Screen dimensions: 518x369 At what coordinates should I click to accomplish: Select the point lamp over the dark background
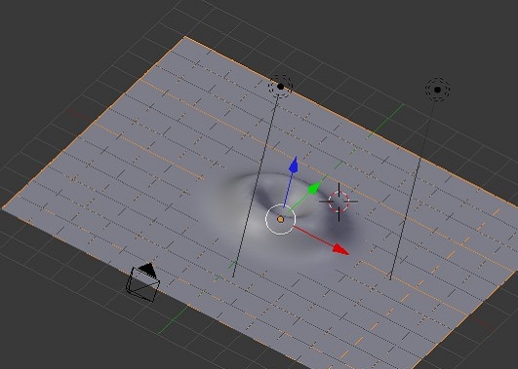click(x=437, y=90)
